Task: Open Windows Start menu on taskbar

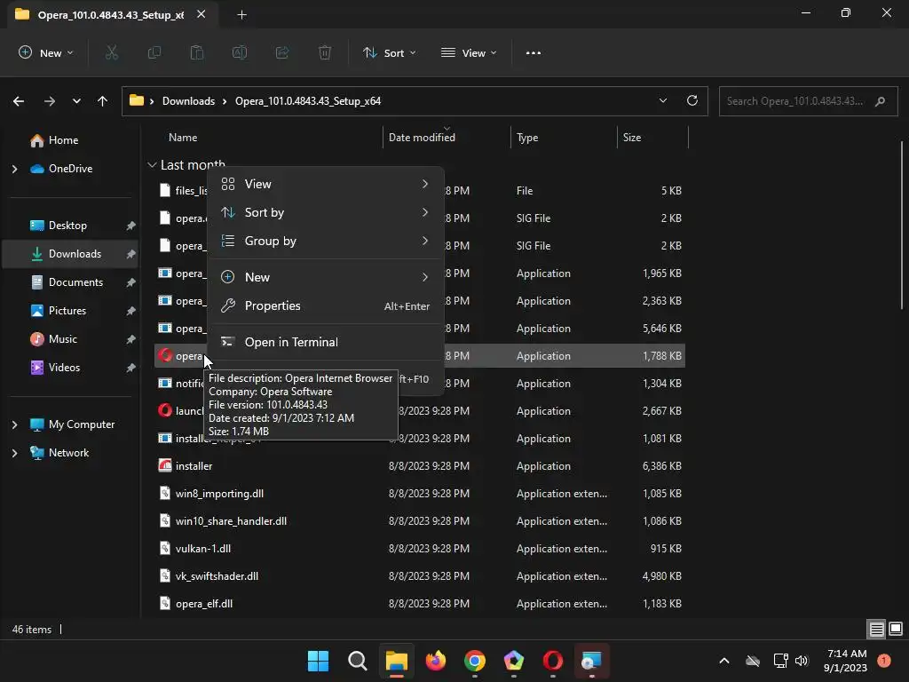Action: [x=318, y=661]
